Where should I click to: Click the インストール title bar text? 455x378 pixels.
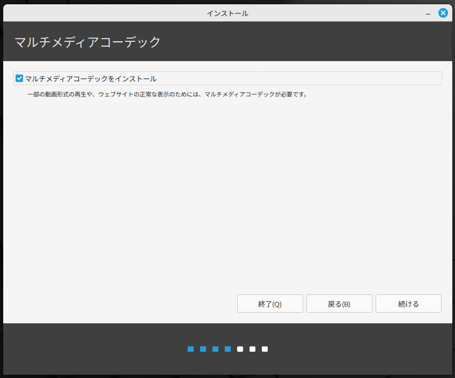[x=227, y=13]
